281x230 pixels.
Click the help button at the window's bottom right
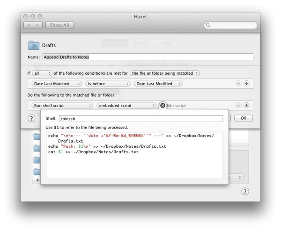click(x=245, y=191)
